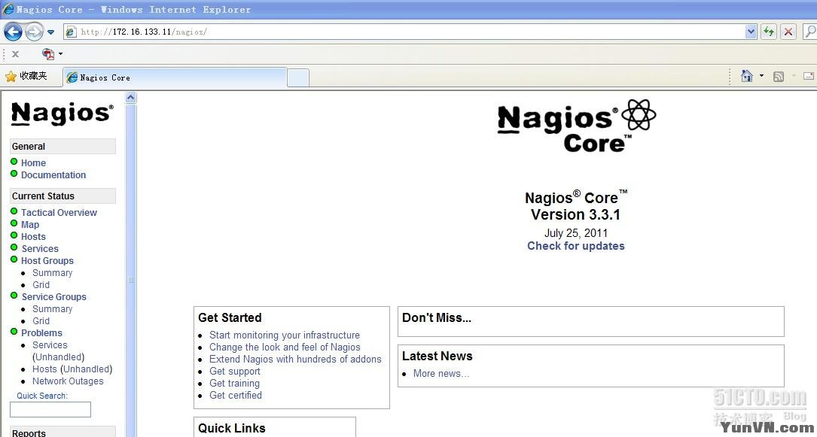This screenshot has height=437, width=817.
Task: Click the Nagios Core logo on the main page
Action: tap(576, 126)
